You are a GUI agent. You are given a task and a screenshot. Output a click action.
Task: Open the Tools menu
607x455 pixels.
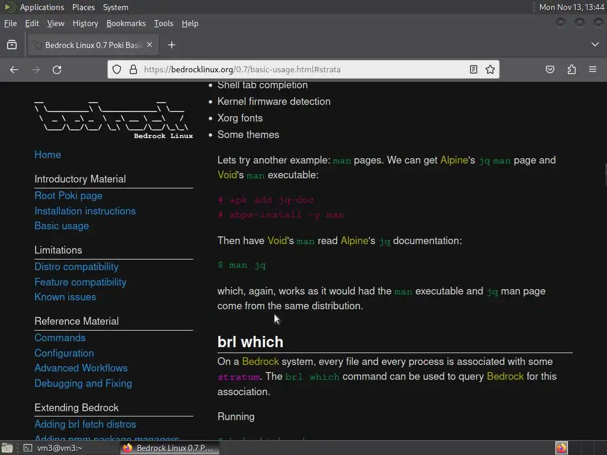(164, 23)
